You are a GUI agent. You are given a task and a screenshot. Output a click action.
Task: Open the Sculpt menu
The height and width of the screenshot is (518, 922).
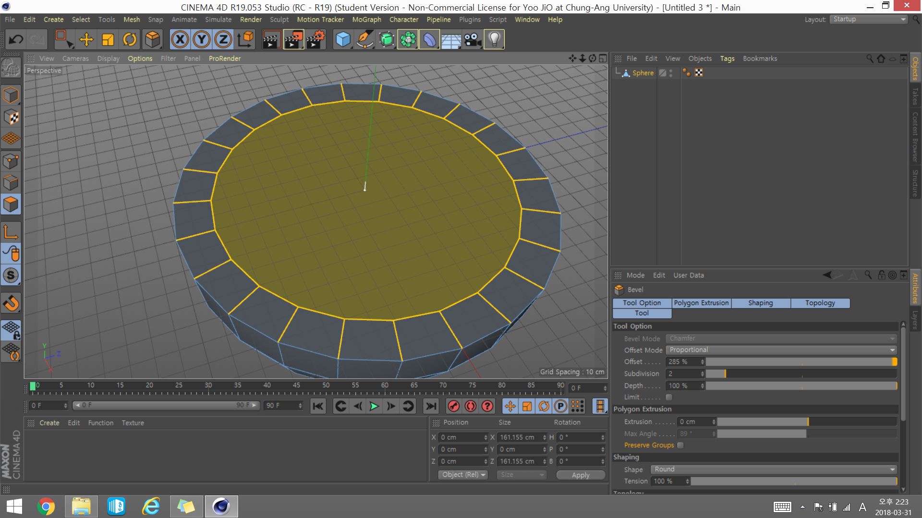[279, 19]
